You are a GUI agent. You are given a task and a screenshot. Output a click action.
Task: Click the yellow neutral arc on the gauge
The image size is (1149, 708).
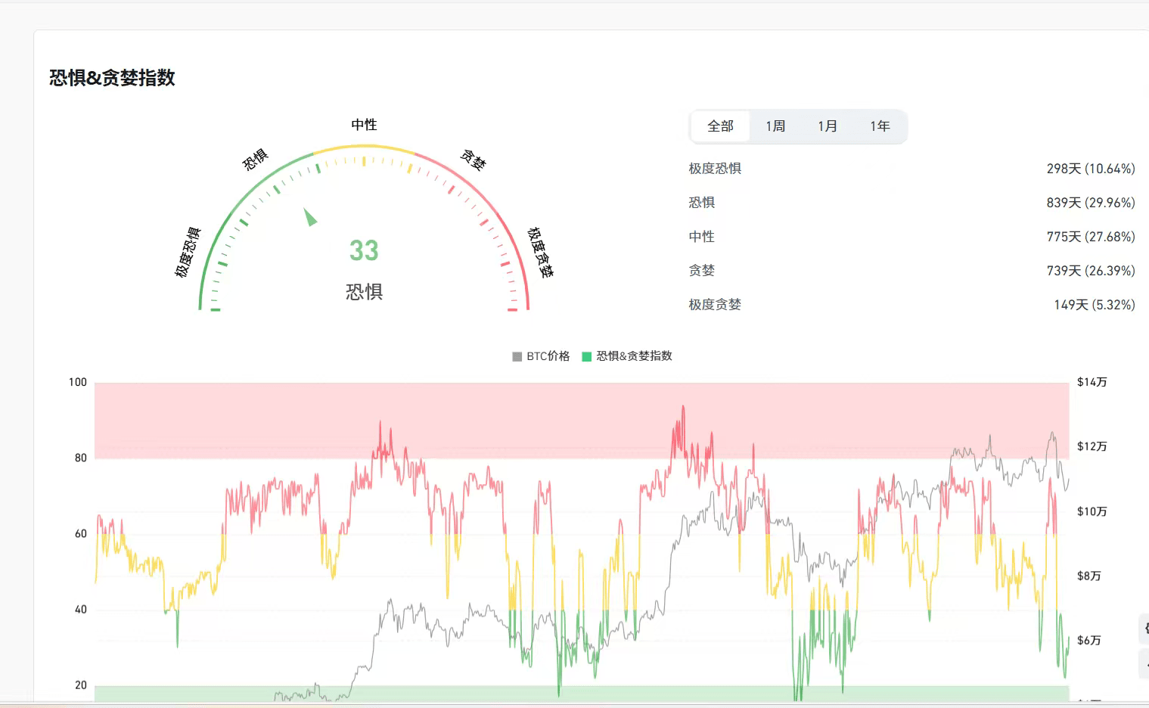[x=364, y=146]
